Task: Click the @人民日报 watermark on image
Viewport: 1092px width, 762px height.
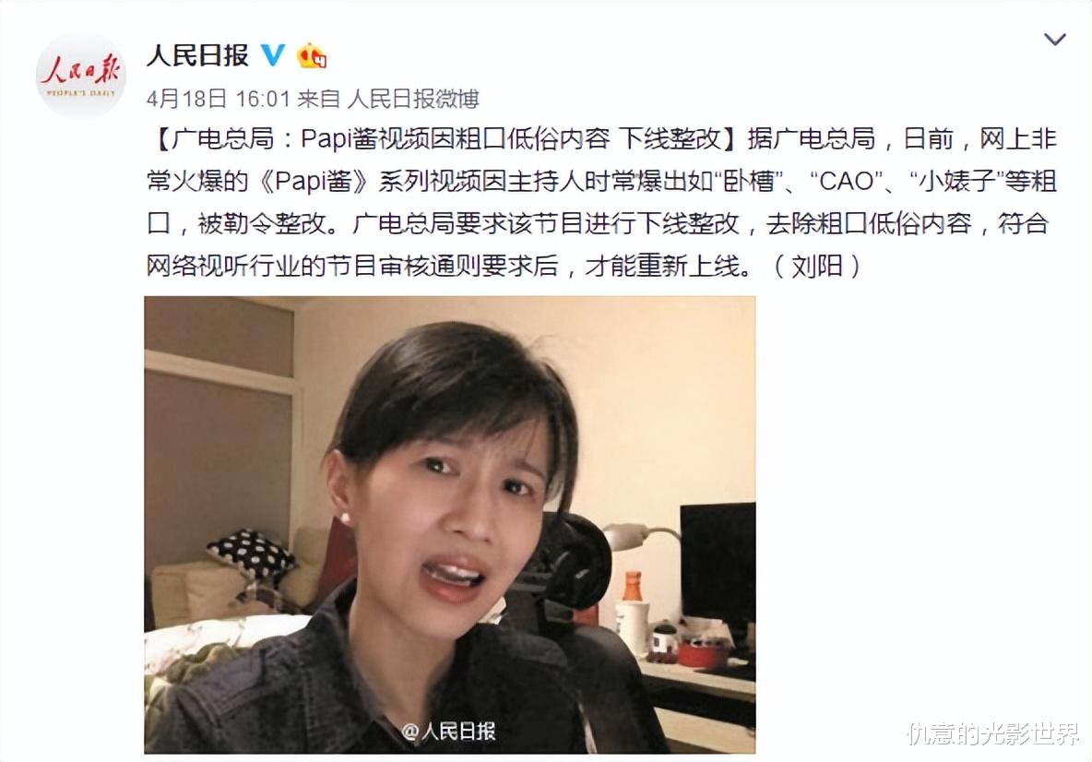Action: point(448,731)
